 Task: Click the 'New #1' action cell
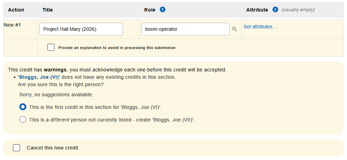tap(12, 25)
